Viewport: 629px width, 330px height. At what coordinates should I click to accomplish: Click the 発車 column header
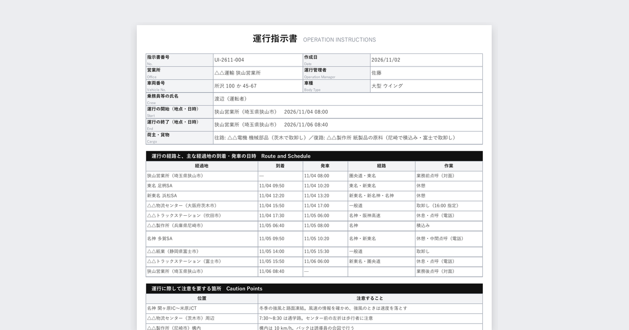tap(325, 166)
